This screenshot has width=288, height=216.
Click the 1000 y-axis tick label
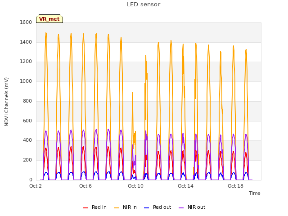tap(26, 81)
